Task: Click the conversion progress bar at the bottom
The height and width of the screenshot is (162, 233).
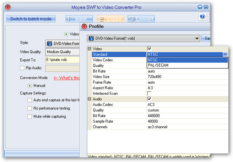Action: click(42, 153)
